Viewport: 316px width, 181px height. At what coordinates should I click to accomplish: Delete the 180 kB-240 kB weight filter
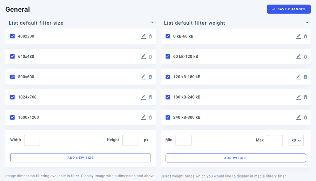click(x=305, y=97)
